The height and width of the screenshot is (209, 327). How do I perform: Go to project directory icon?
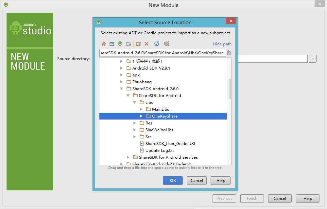point(120,44)
